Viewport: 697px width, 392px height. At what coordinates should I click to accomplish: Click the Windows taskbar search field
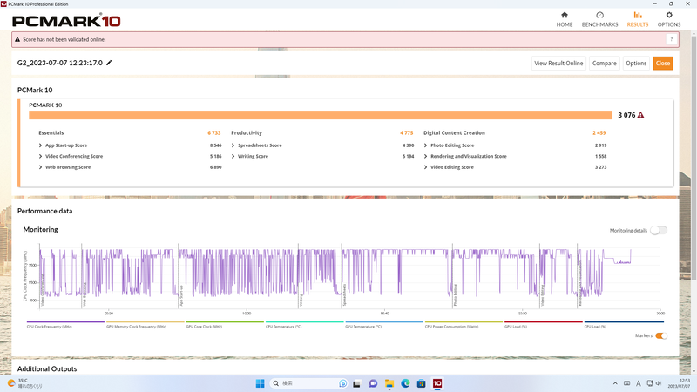pyautogui.click(x=308, y=383)
